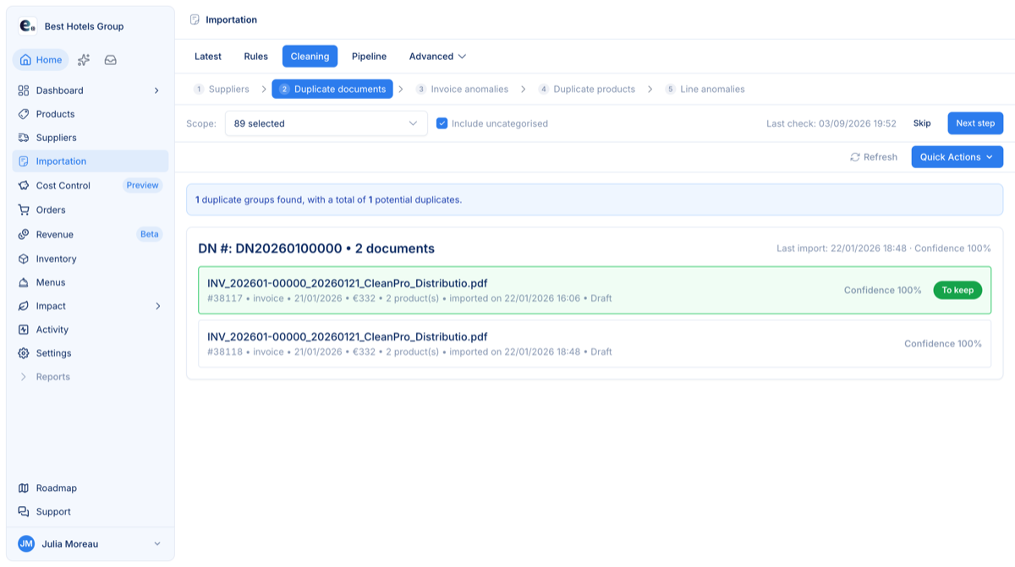Screen dimensions: 1015x567
Task: Open Products in the sidebar
Action: coord(91,114)
